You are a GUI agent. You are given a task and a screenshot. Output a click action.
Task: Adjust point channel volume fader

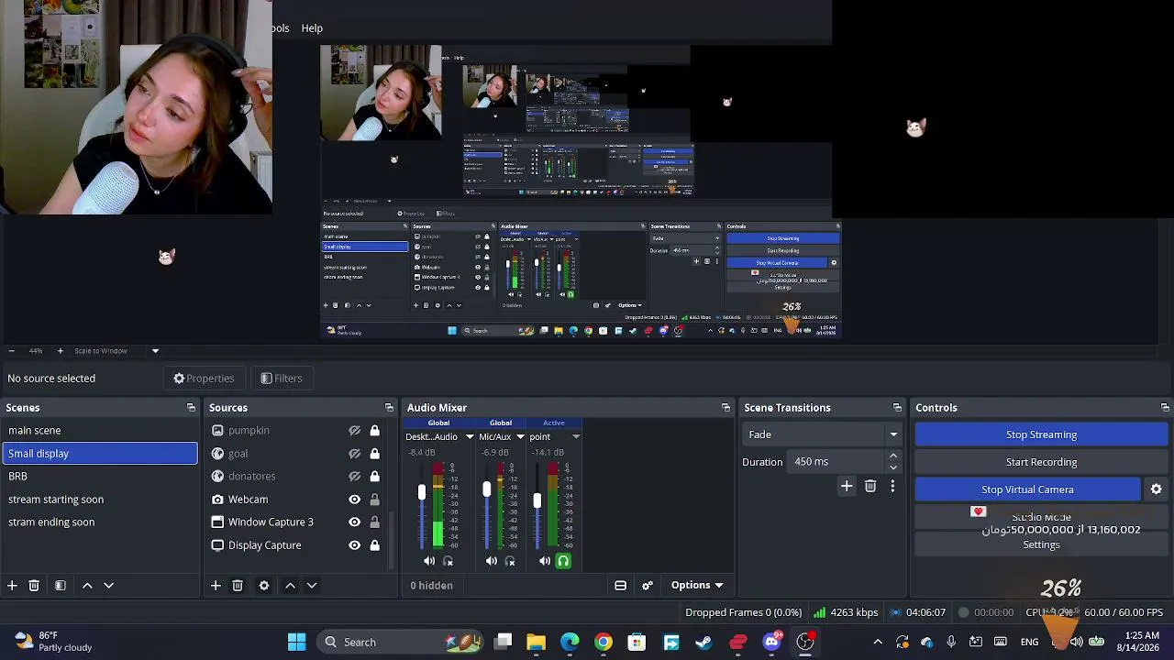tap(537, 500)
